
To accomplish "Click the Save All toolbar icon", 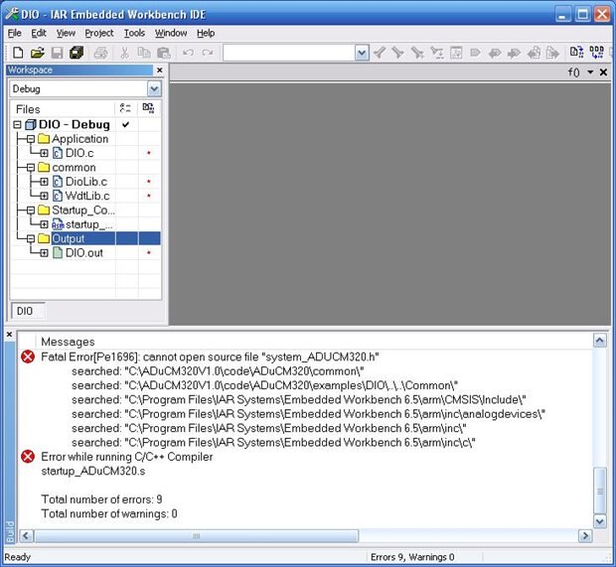I will (x=77, y=53).
